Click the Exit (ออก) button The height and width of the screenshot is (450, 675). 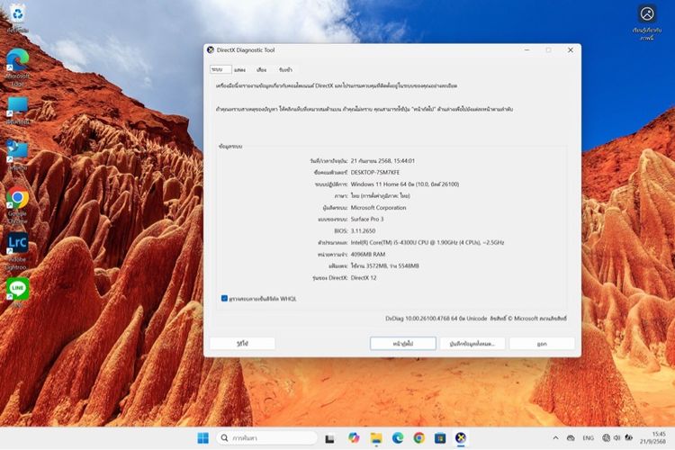(542, 344)
